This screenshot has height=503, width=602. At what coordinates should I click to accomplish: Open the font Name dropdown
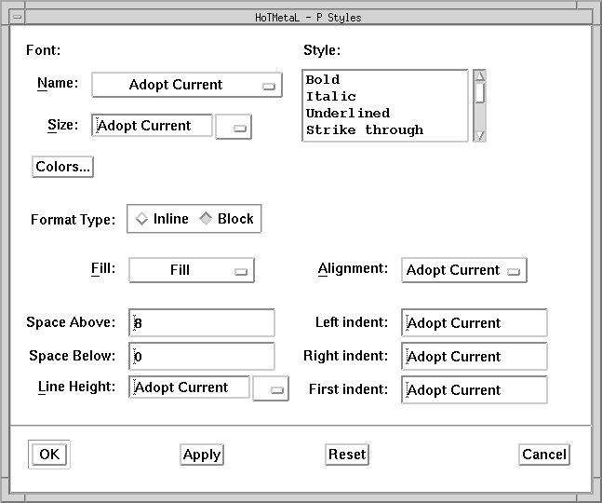point(186,85)
